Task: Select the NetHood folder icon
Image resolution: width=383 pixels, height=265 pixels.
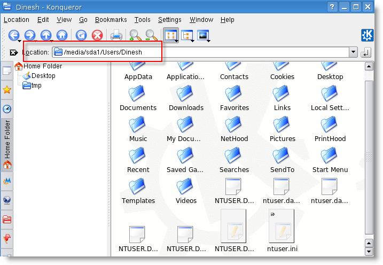Action: [x=233, y=124]
